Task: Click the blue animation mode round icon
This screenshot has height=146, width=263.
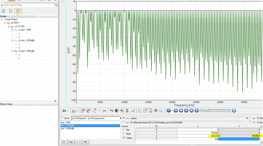Action: click(x=169, y=111)
